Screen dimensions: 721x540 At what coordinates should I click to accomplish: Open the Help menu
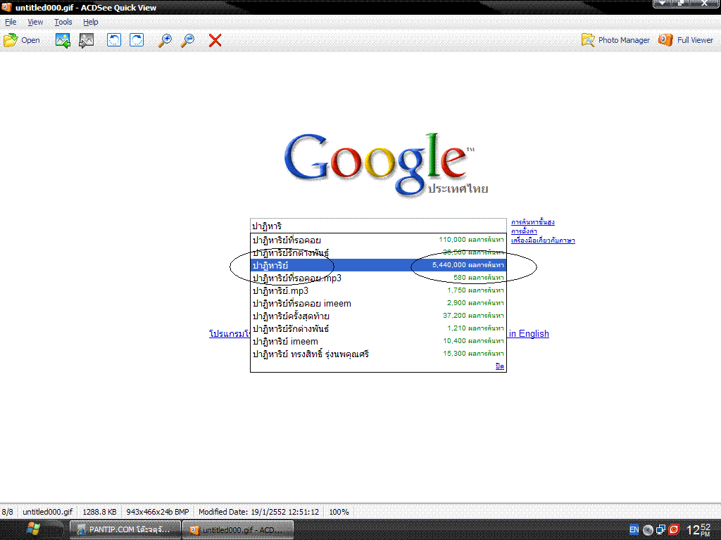click(x=91, y=22)
